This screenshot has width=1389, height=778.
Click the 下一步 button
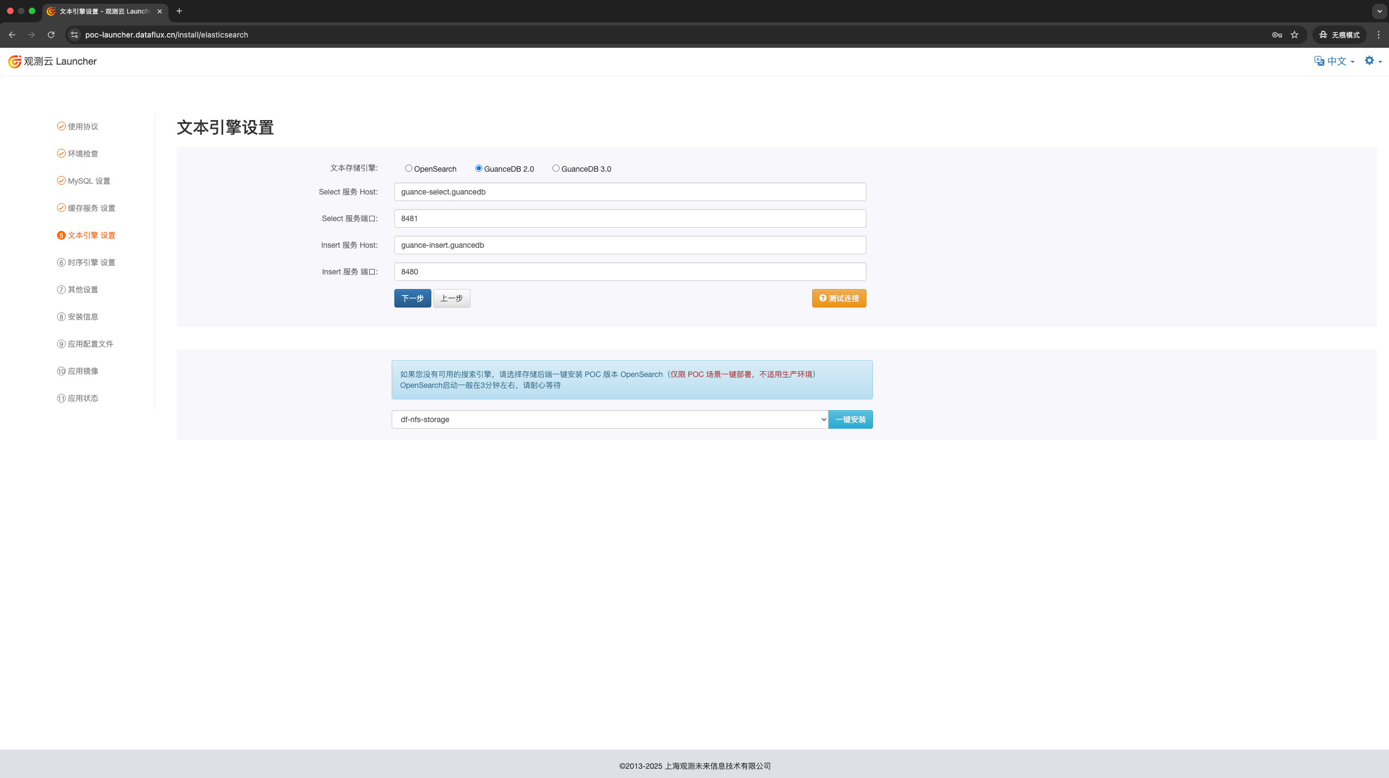pyautogui.click(x=412, y=298)
